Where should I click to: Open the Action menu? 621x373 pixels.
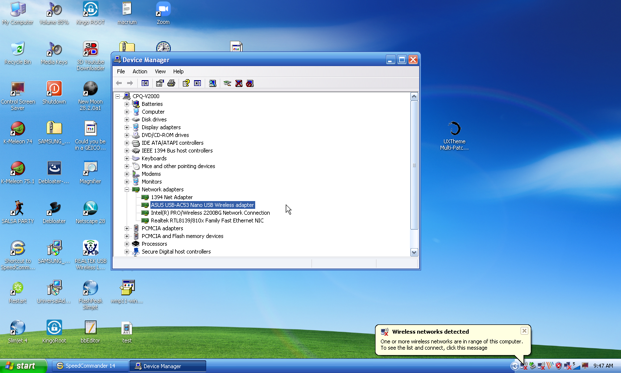click(x=140, y=71)
